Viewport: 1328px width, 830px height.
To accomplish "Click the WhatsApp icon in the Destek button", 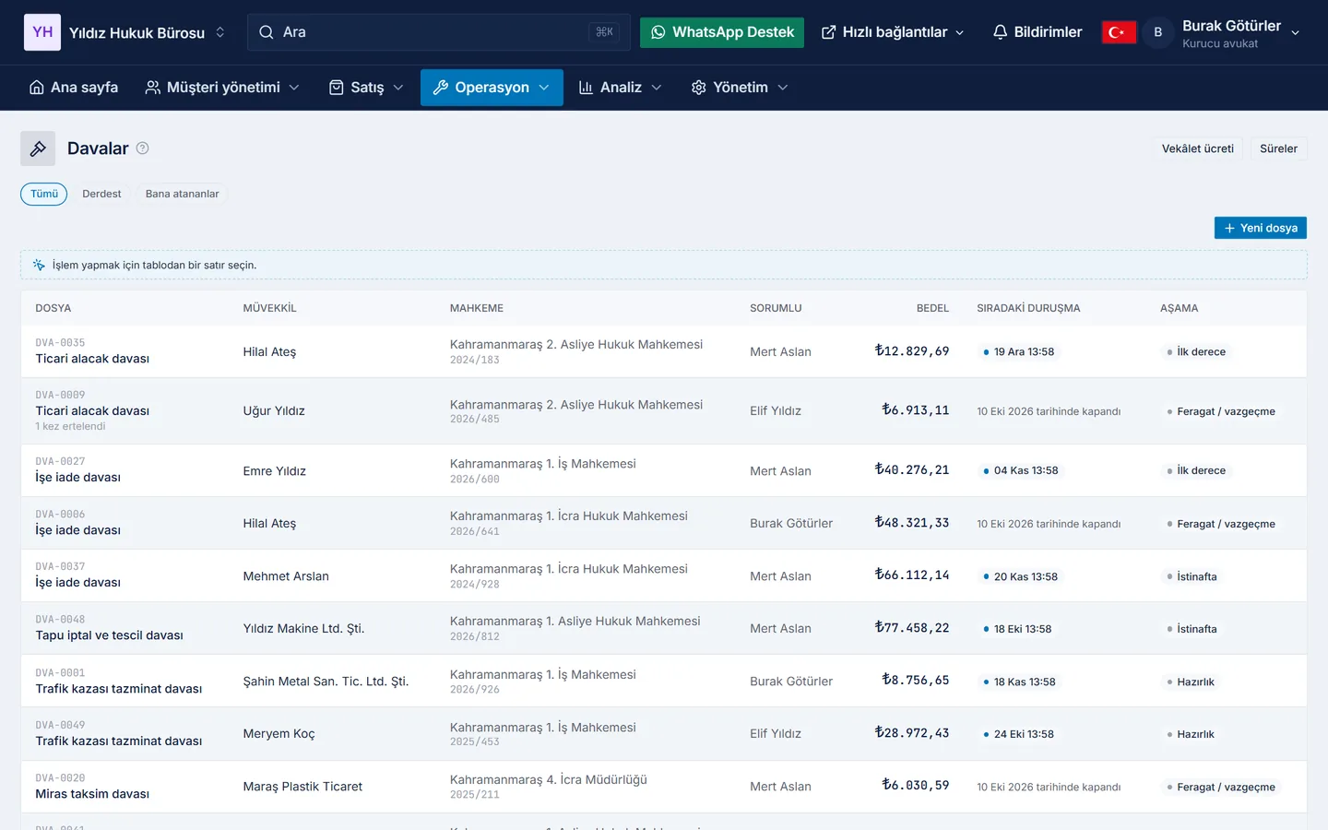I will [x=658, y=32].
